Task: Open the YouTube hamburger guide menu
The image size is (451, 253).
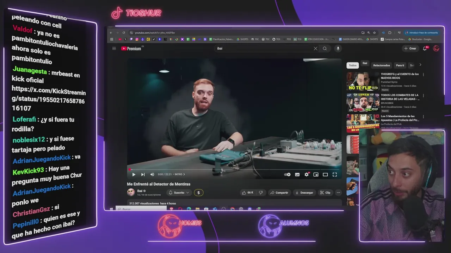Action: (x=114, y=48)
